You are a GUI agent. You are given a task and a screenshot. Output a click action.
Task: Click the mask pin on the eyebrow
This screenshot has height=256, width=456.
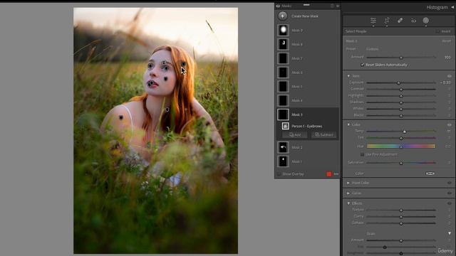164,63
